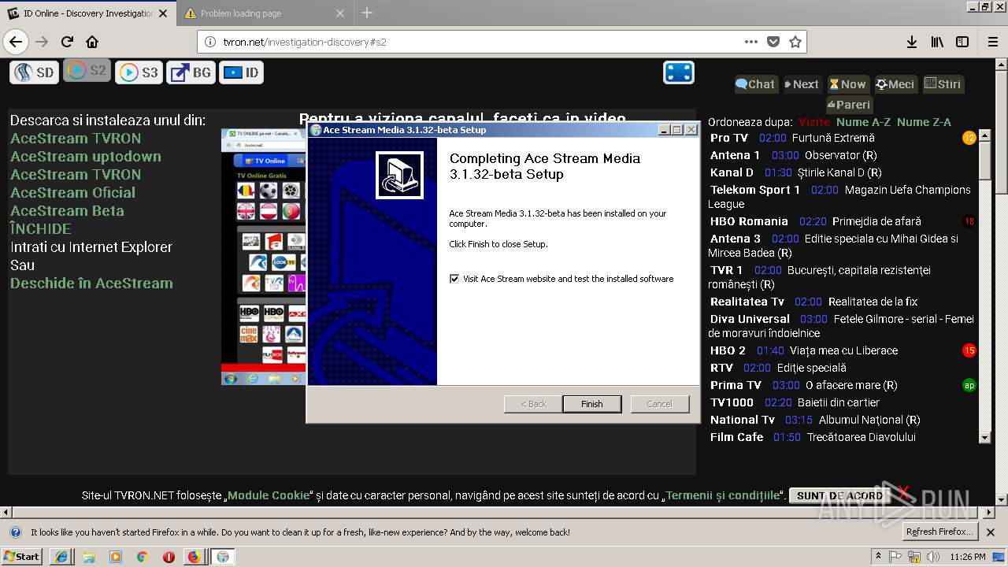Viewport: 1008px width, 567px height.
Task: Sort channels by Vizite
Action: (814, 122)
